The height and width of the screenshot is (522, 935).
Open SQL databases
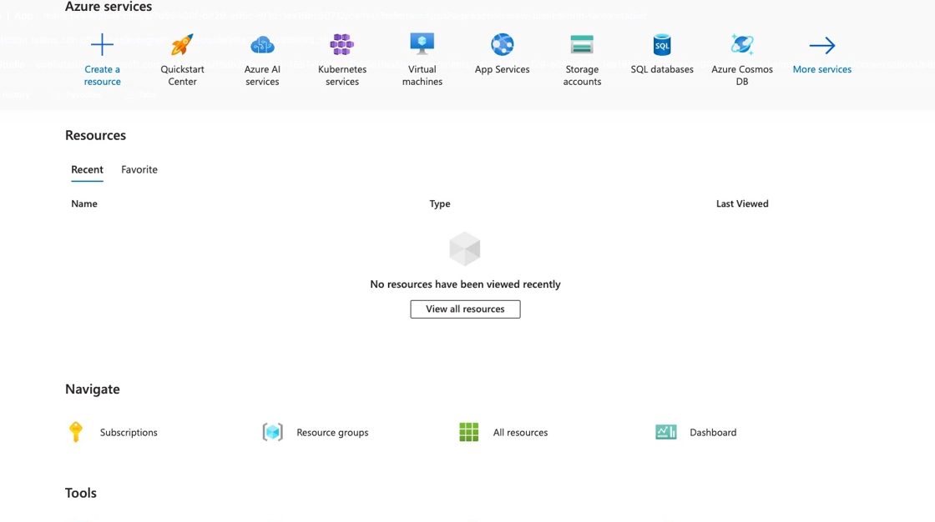click(x=662, y=50)
